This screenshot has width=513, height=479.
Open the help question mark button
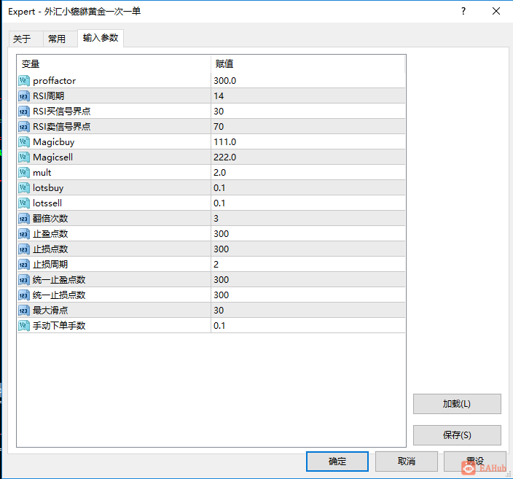point(463,11)
